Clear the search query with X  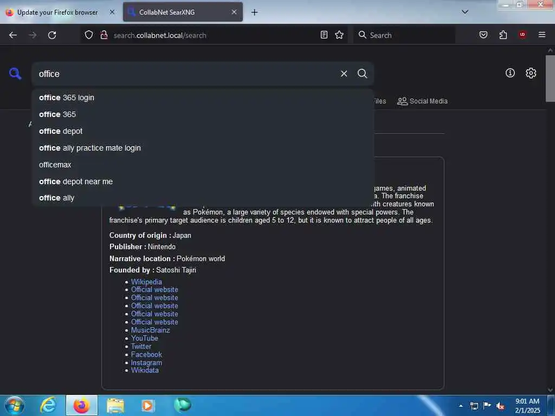click(x=344, y=74)
